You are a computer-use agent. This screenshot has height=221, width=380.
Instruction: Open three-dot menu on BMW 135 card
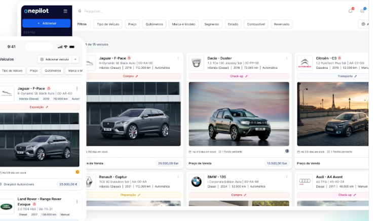pos(287,177)
